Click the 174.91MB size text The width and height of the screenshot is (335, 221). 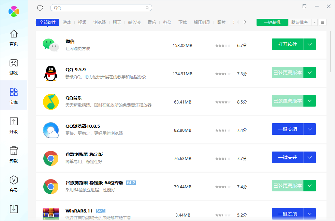click(x=183, y=74)
